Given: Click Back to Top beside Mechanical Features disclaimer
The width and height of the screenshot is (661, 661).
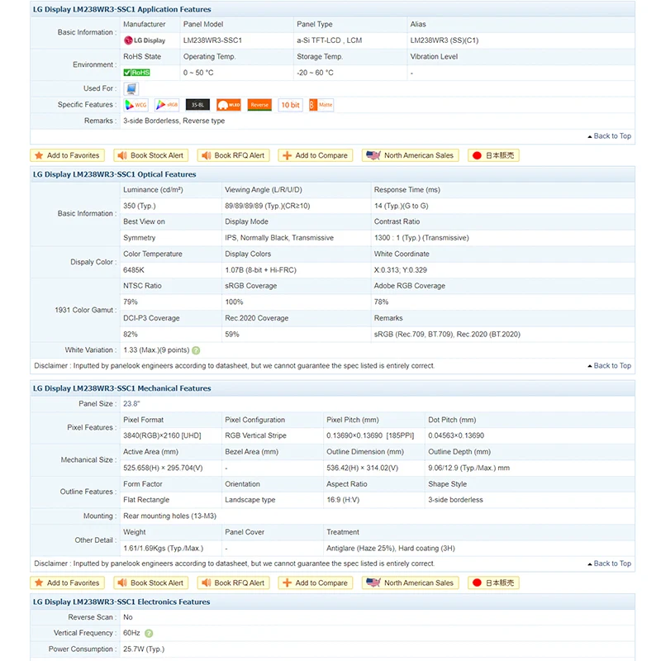Looking at the screenshot, I should tap(610, 564).
